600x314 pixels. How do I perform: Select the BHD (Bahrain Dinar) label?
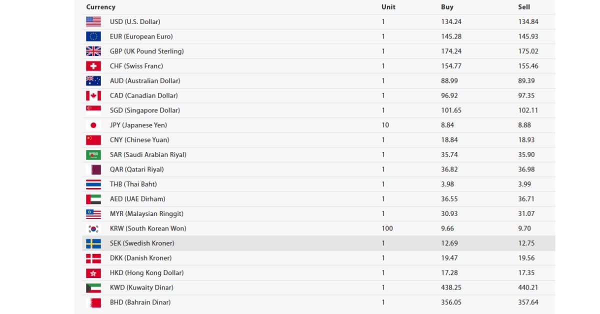coord(140,302)
